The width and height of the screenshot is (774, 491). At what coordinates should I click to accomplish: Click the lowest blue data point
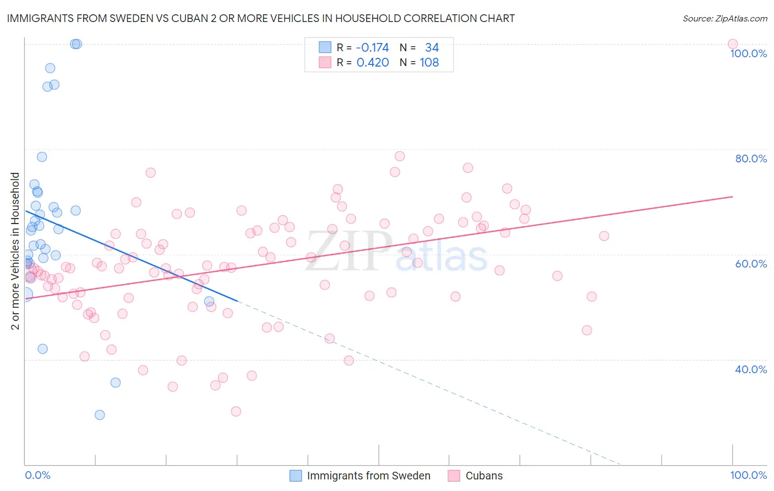click(100, 414)
